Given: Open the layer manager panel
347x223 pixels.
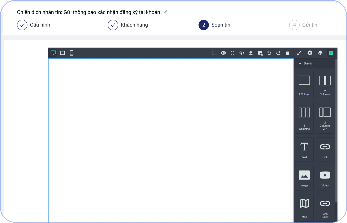Looking at the screenshot, I should [x=320, y=53].
